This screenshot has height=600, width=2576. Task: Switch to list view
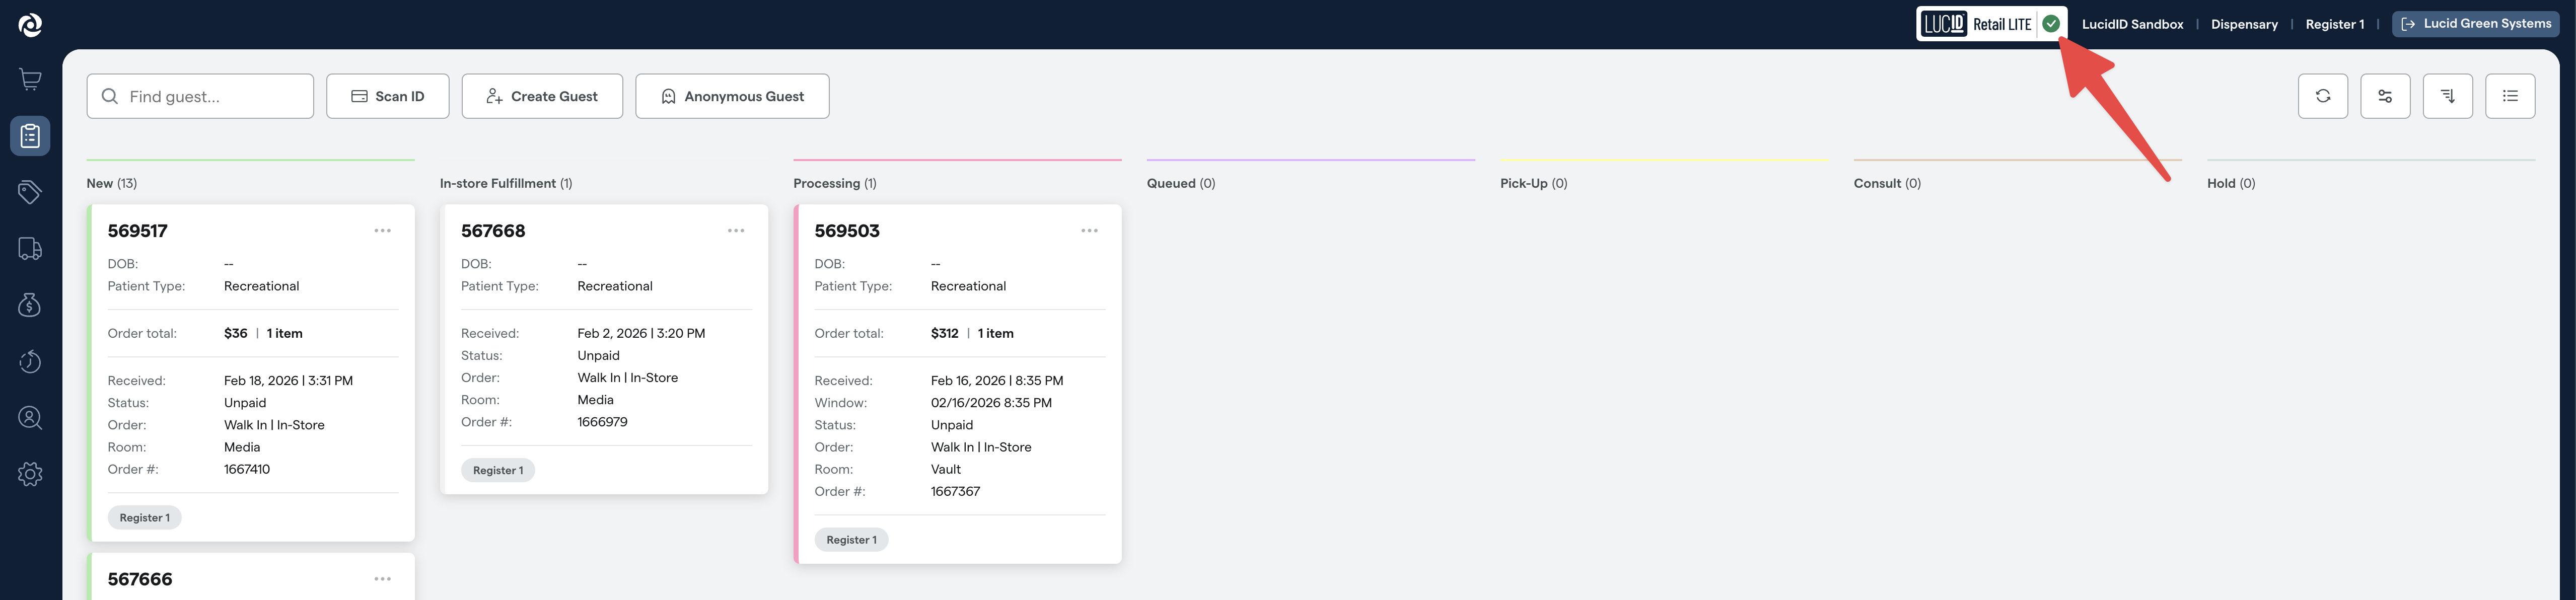tap(2510, 96)
